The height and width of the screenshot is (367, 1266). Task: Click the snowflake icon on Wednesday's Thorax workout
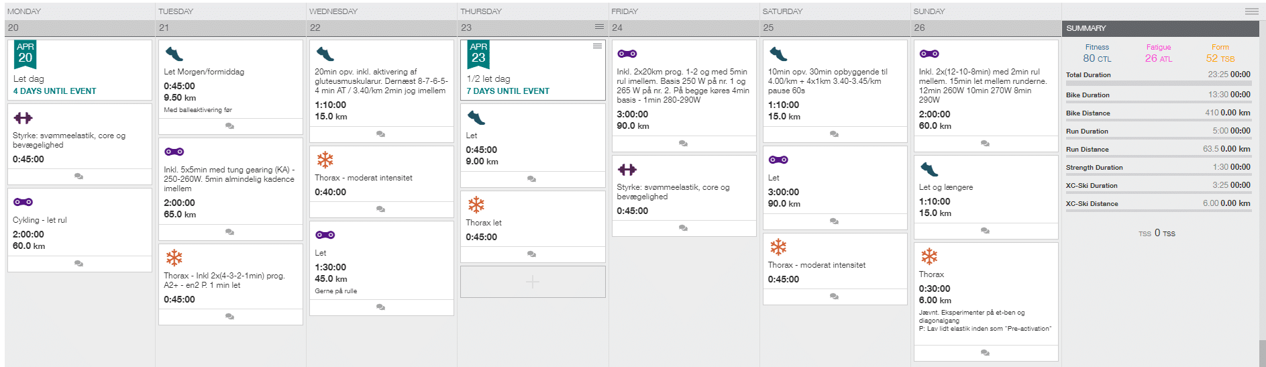click(x=325, y=160)
